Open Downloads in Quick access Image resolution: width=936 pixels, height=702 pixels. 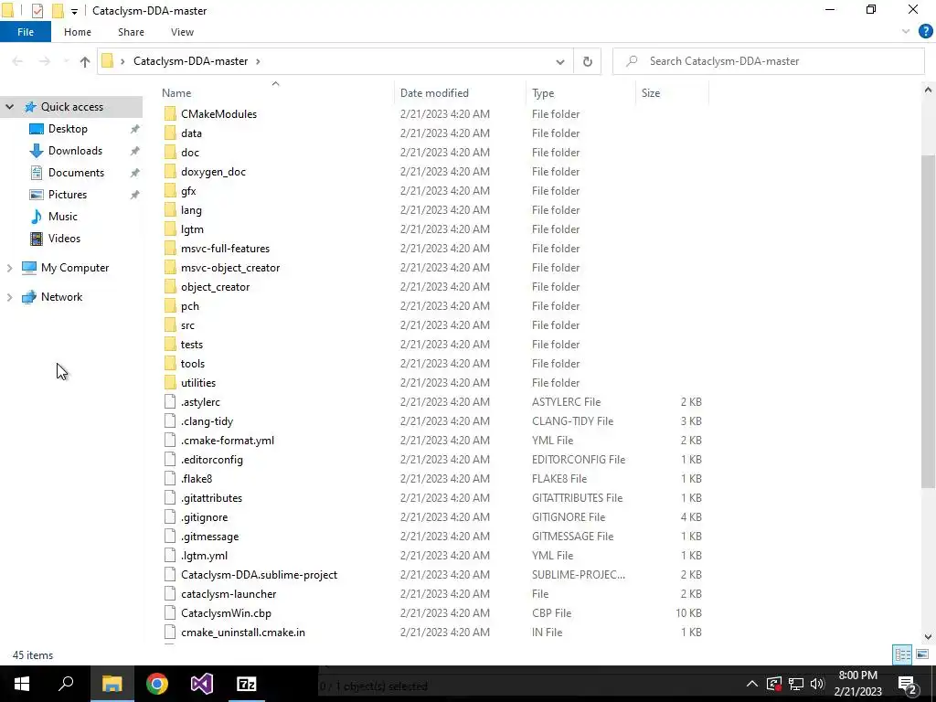(75, 151)
